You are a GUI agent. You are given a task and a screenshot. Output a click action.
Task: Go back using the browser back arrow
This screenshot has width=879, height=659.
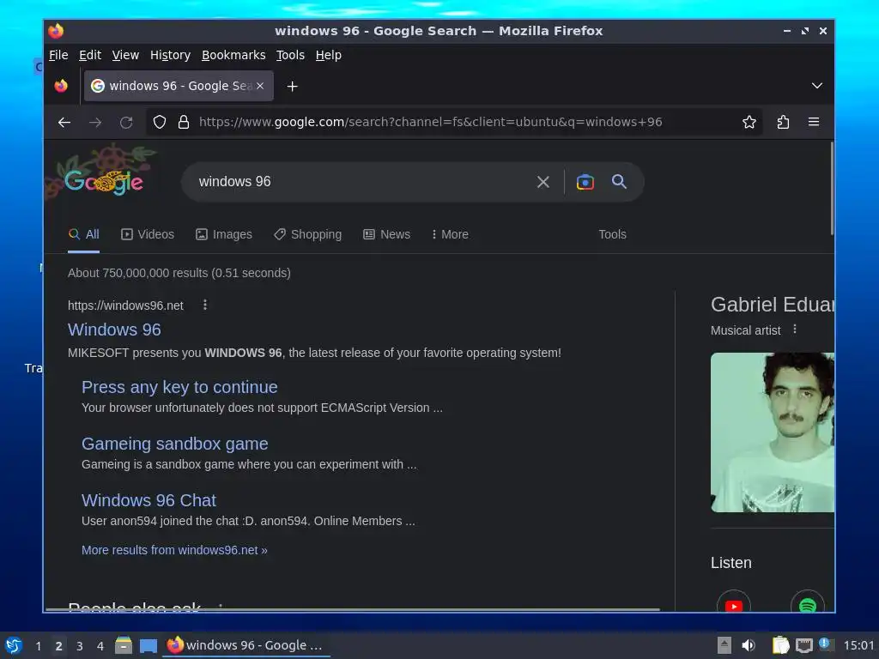(64, 122)
